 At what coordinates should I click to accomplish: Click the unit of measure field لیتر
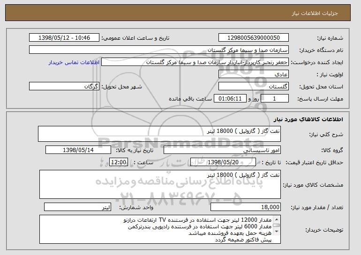[x=77, y=207]
